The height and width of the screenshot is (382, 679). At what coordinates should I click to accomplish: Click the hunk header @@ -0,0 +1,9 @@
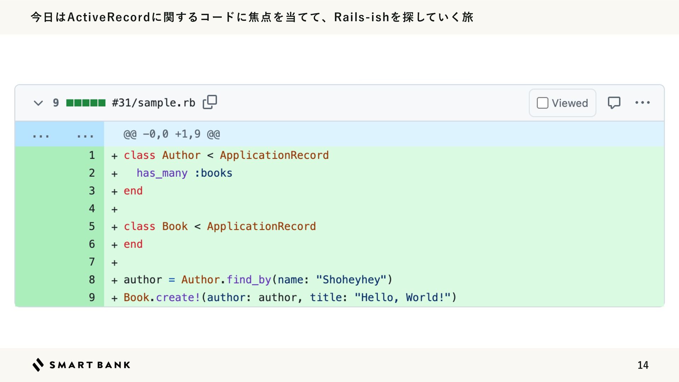click(x=172, y=134)
